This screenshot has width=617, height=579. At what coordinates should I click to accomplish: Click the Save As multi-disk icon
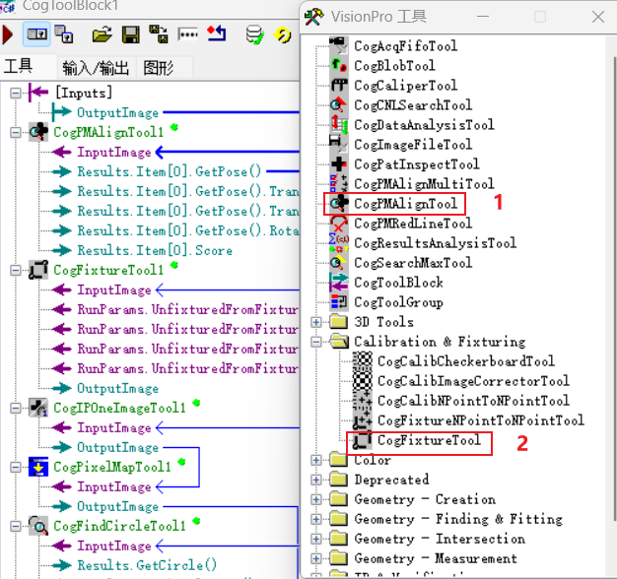pos(158,34)
